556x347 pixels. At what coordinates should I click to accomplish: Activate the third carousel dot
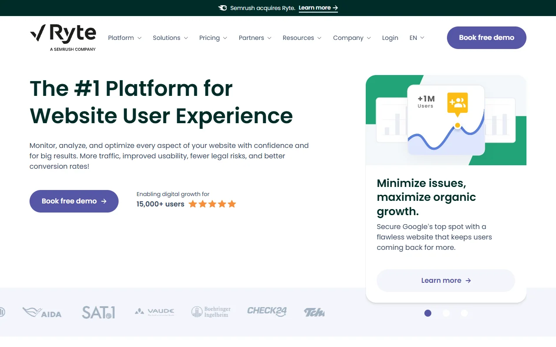click(464, 313)
